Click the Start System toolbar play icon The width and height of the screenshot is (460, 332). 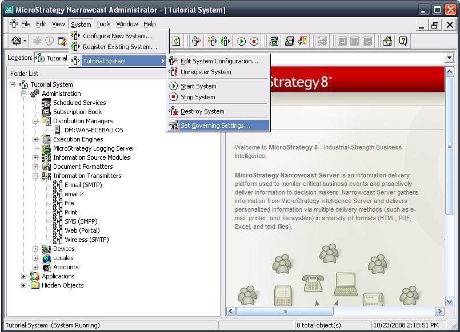[x=242, y=41]
